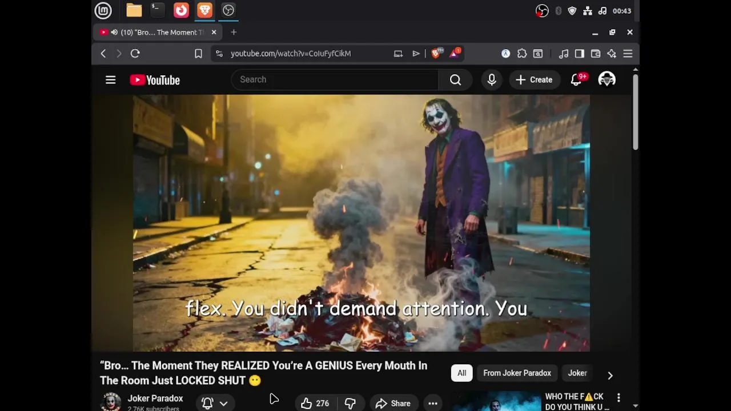The image size is (731, 411).
Task: Open the search-in-page extension icon
Action: pos(538,53)
